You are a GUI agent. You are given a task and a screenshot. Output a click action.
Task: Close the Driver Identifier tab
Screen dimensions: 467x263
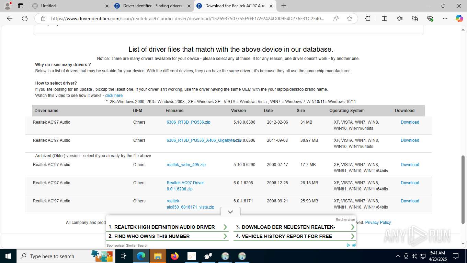tap(189, 6)
